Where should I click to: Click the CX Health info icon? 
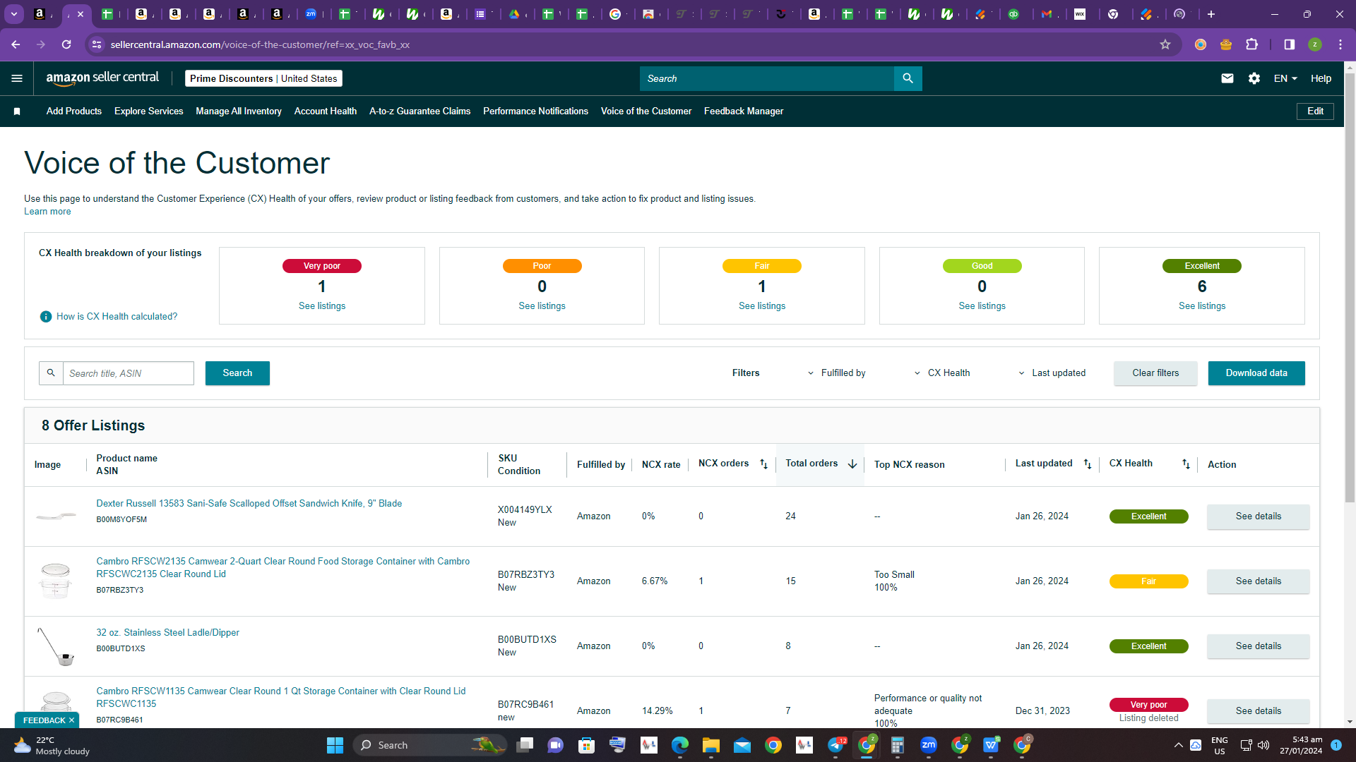coord(46,317)
